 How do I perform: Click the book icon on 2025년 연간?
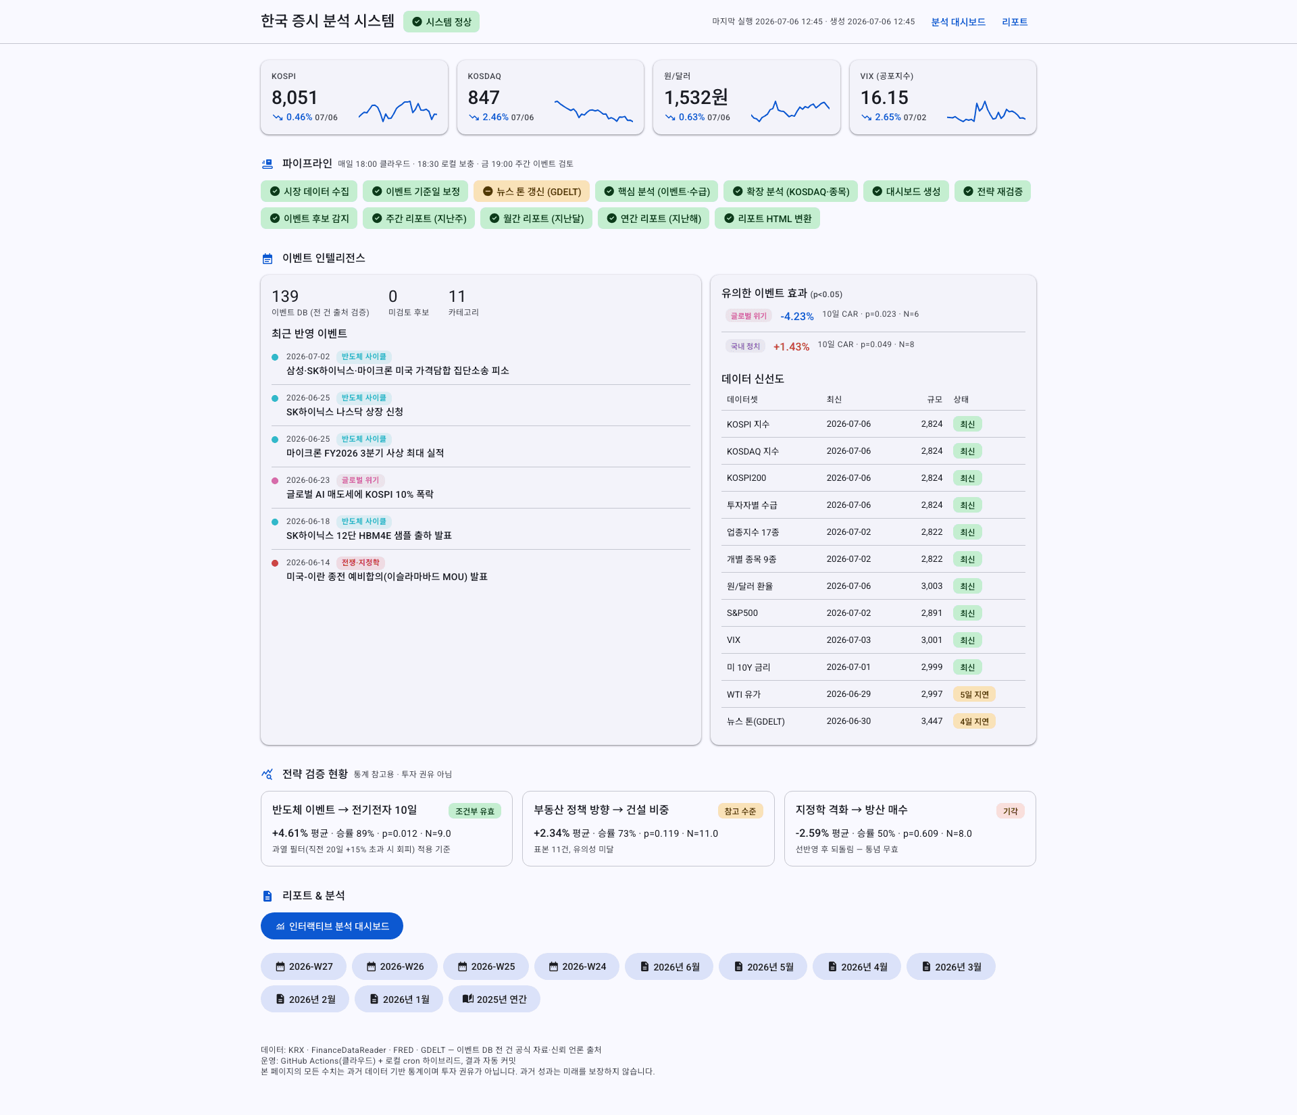click(x=467, y=999)
